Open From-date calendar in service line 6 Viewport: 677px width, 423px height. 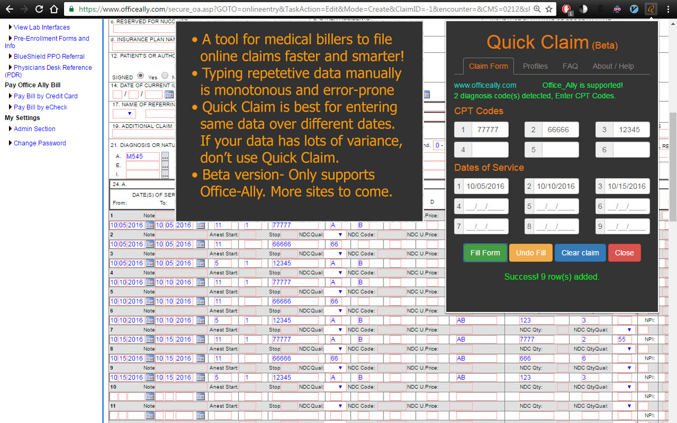[150, 320]
